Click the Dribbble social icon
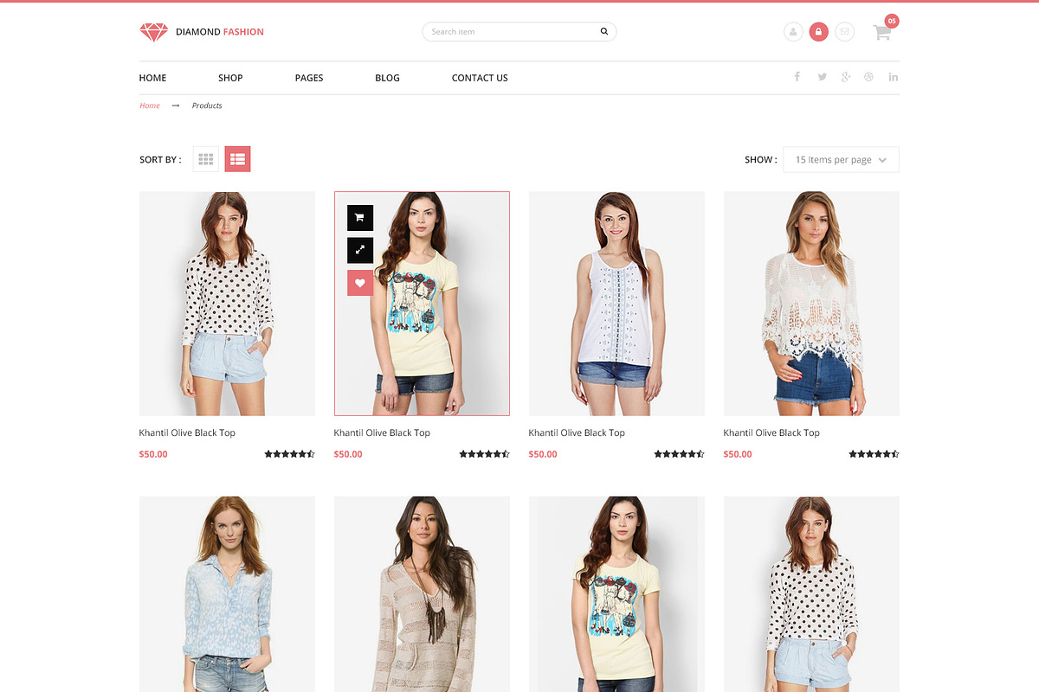 868,77
